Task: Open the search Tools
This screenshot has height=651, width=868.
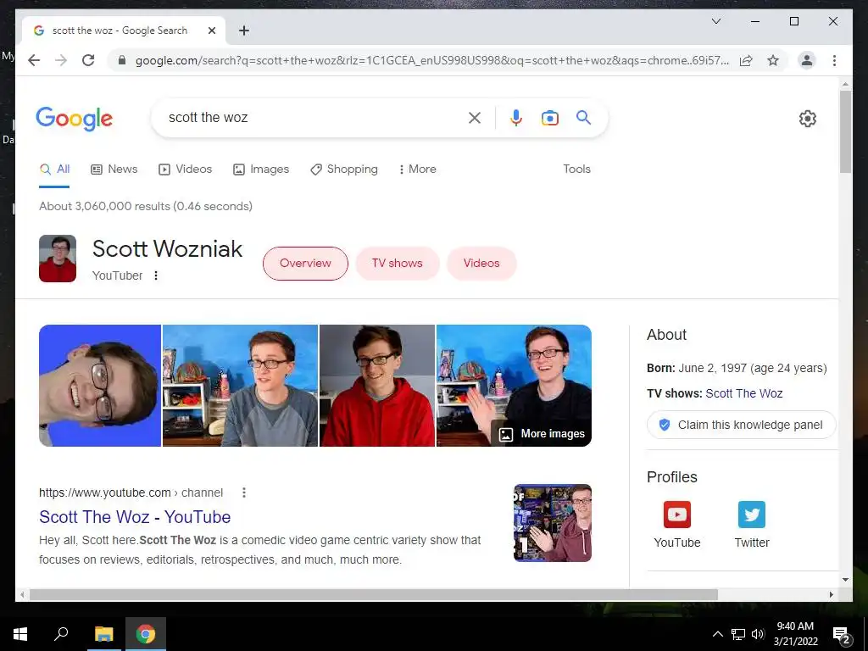Action: (576, 170)
